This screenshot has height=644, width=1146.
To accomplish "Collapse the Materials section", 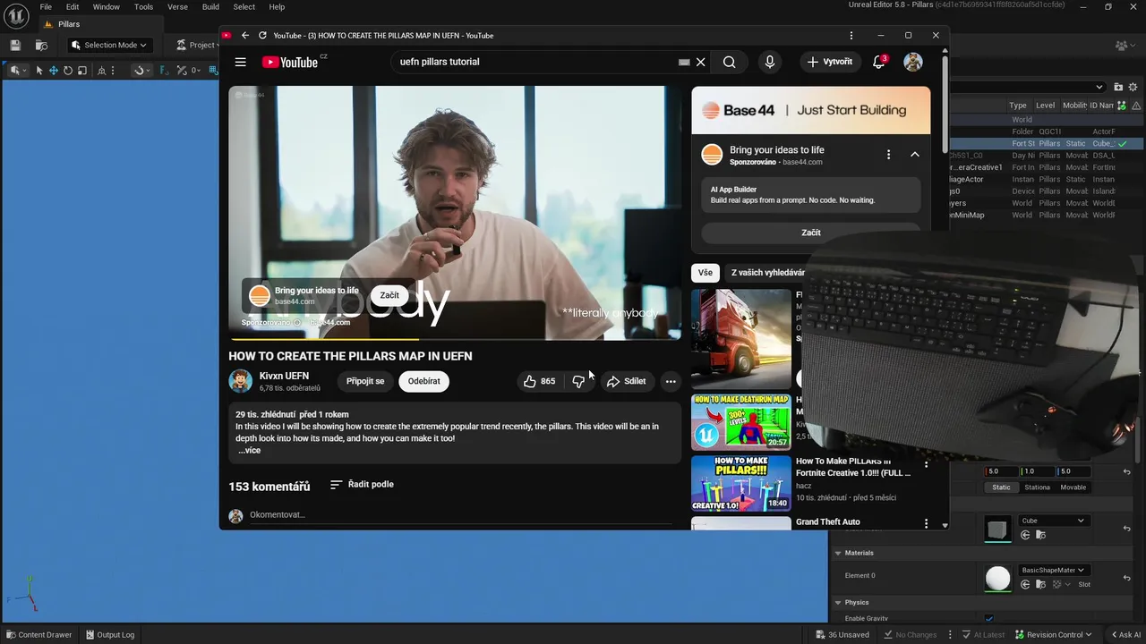I will point(839,553).
